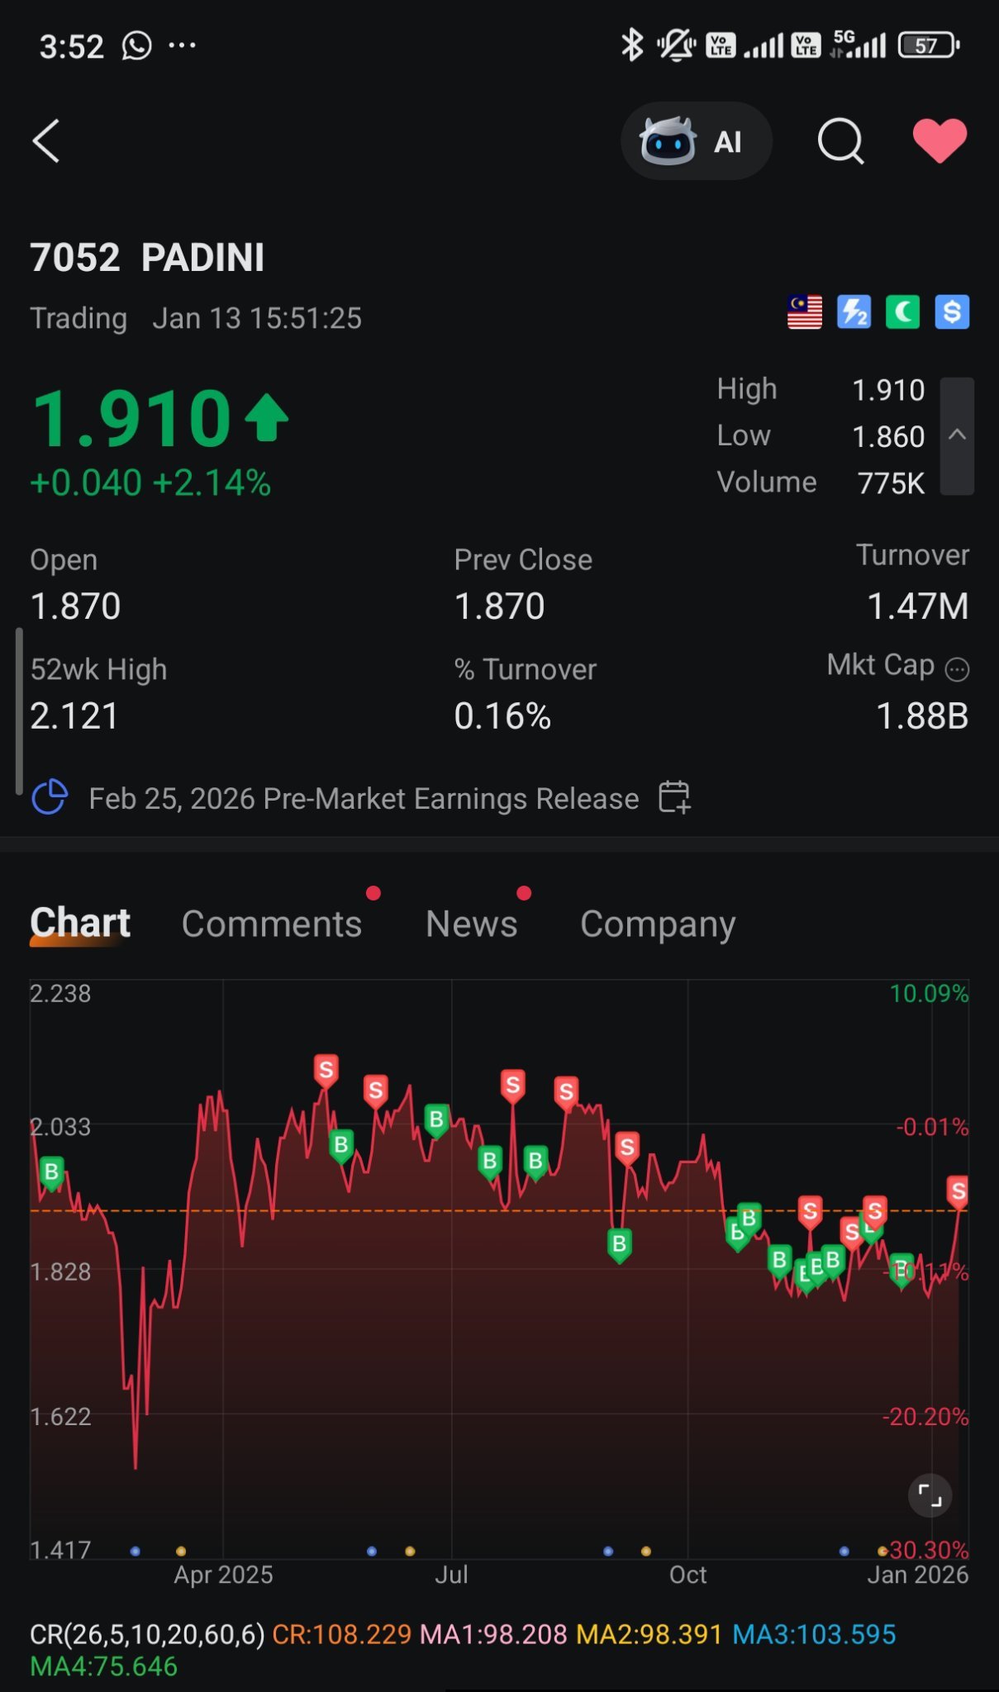Viewport: 999px width, 1692px height.
Task: Switch to the News tab
Action: (x=471, y=924)
